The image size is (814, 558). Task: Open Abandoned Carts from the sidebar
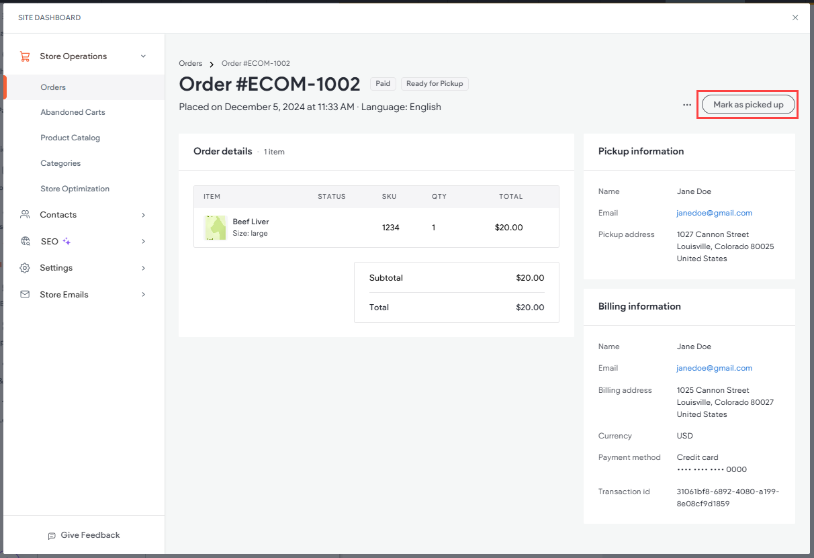73,112
